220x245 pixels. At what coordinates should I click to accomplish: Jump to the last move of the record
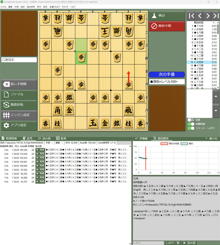tap(216, 15)
